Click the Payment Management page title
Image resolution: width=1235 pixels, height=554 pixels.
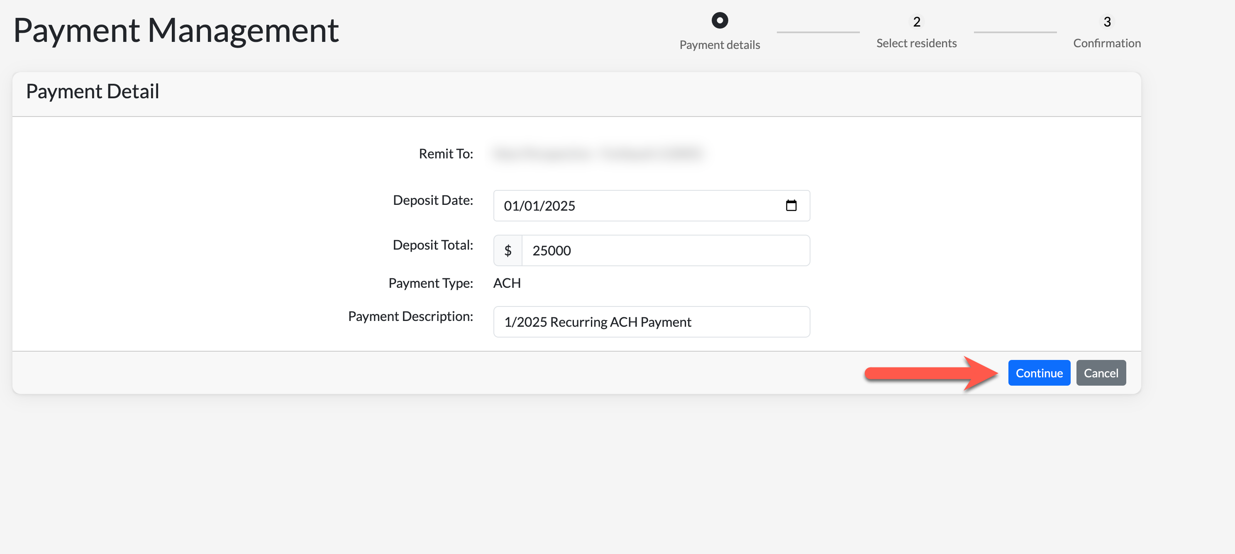[176, 30]
